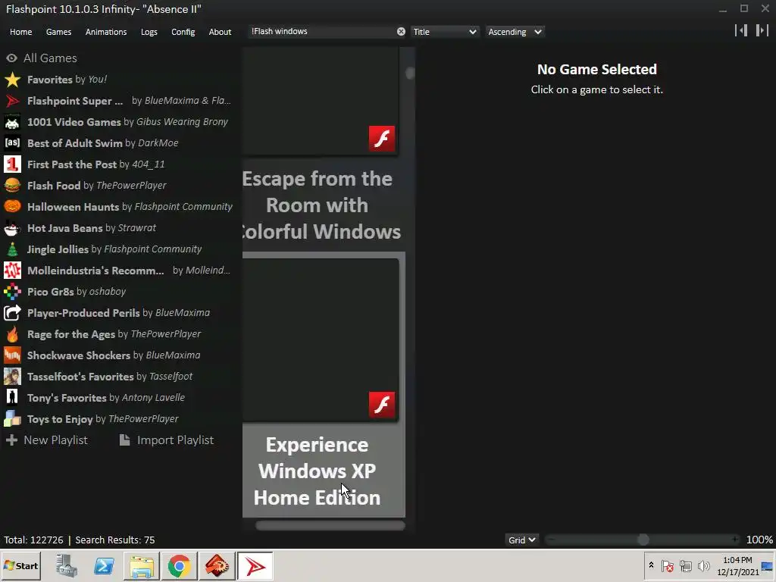Click New Playlist button
Screen dimensions: 776x582
[47, 440]
